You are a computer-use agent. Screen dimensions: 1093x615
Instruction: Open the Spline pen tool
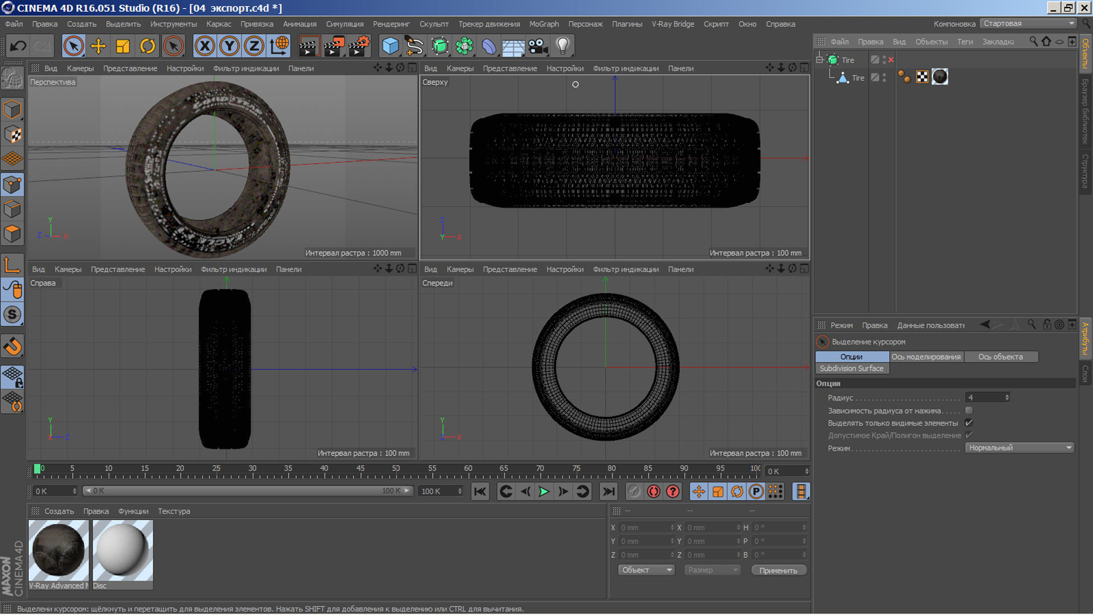pyautogui.click(x=415, y=46)
